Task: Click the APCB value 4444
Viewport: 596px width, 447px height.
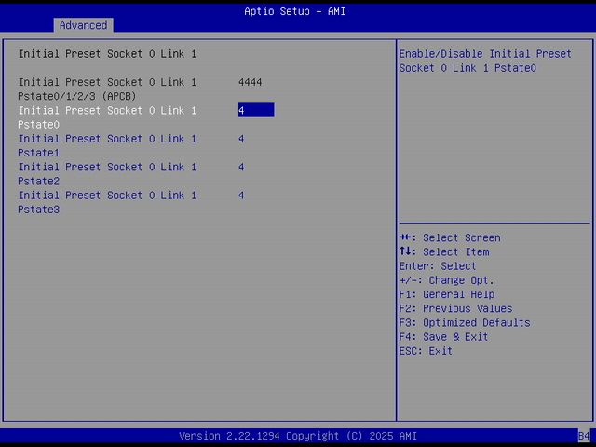Action: tap(251, 82)
